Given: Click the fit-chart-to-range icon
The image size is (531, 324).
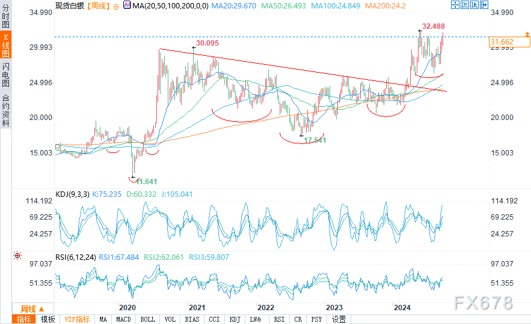Looking at the screenshot, I should [x=465, y=5].
